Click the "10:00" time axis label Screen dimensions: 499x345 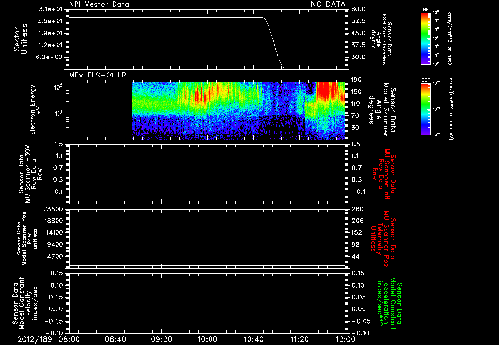207,339
